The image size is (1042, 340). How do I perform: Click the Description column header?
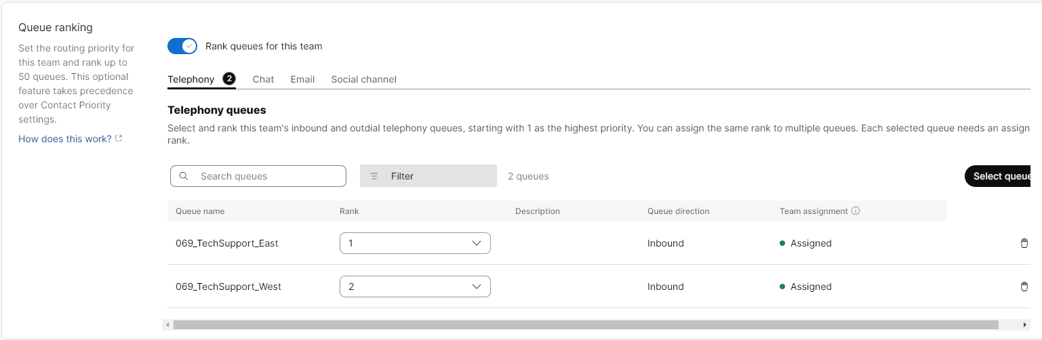click(538, 211)
